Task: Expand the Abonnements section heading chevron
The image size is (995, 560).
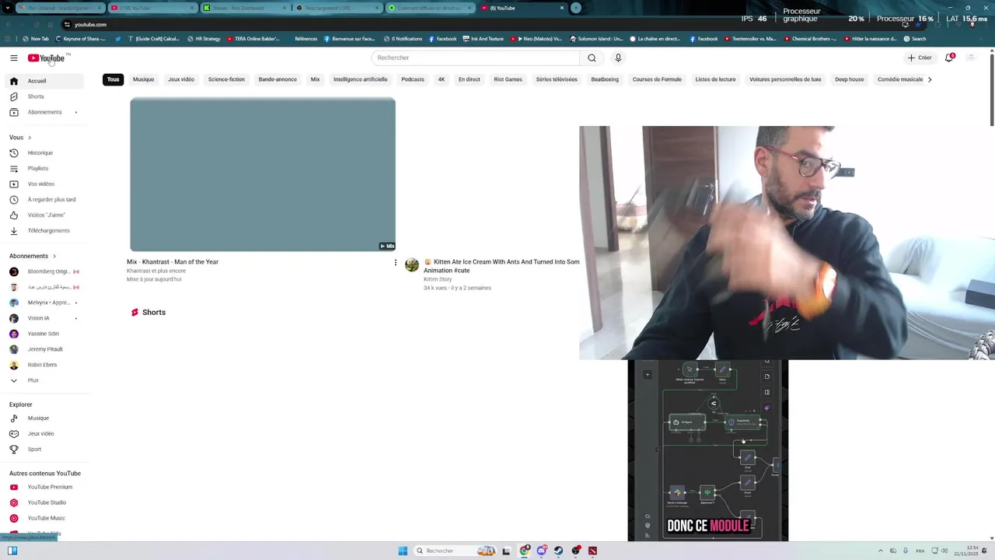Action: 54,256
